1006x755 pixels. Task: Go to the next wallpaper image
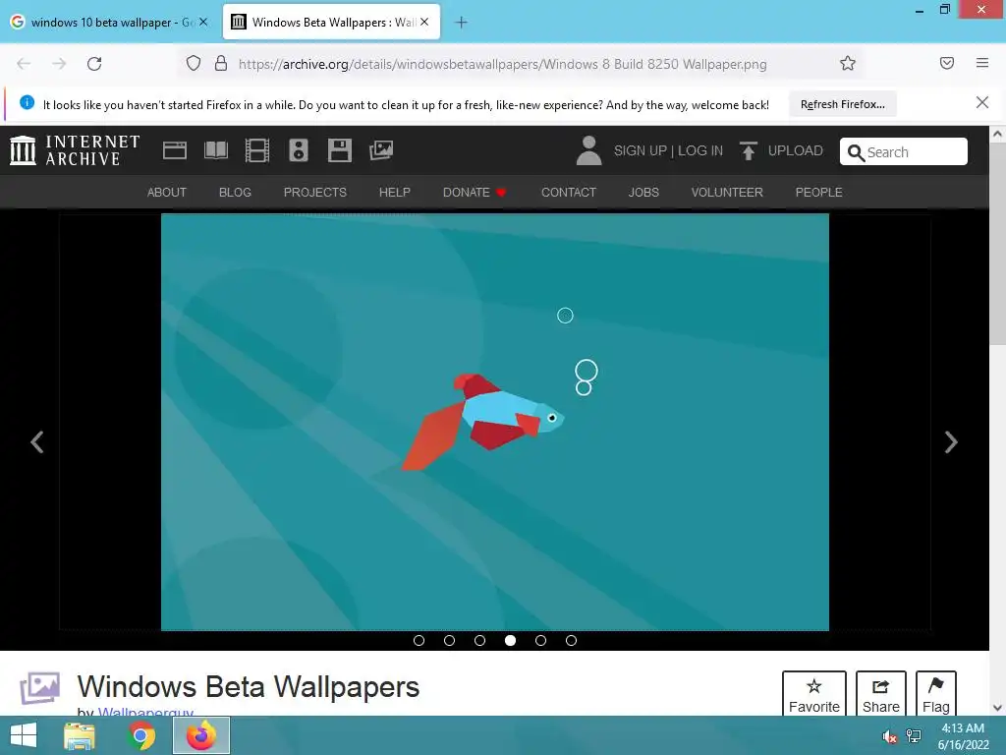[x=951, y=441]
